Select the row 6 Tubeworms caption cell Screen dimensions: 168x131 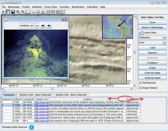click(x=88, y=118)
